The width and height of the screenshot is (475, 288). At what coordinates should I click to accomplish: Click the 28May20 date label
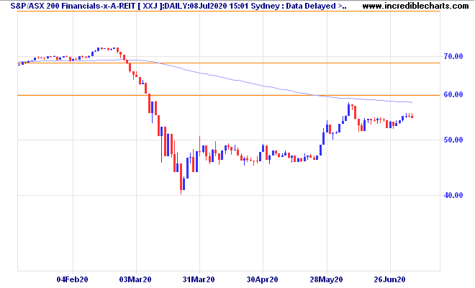[326, 279]
